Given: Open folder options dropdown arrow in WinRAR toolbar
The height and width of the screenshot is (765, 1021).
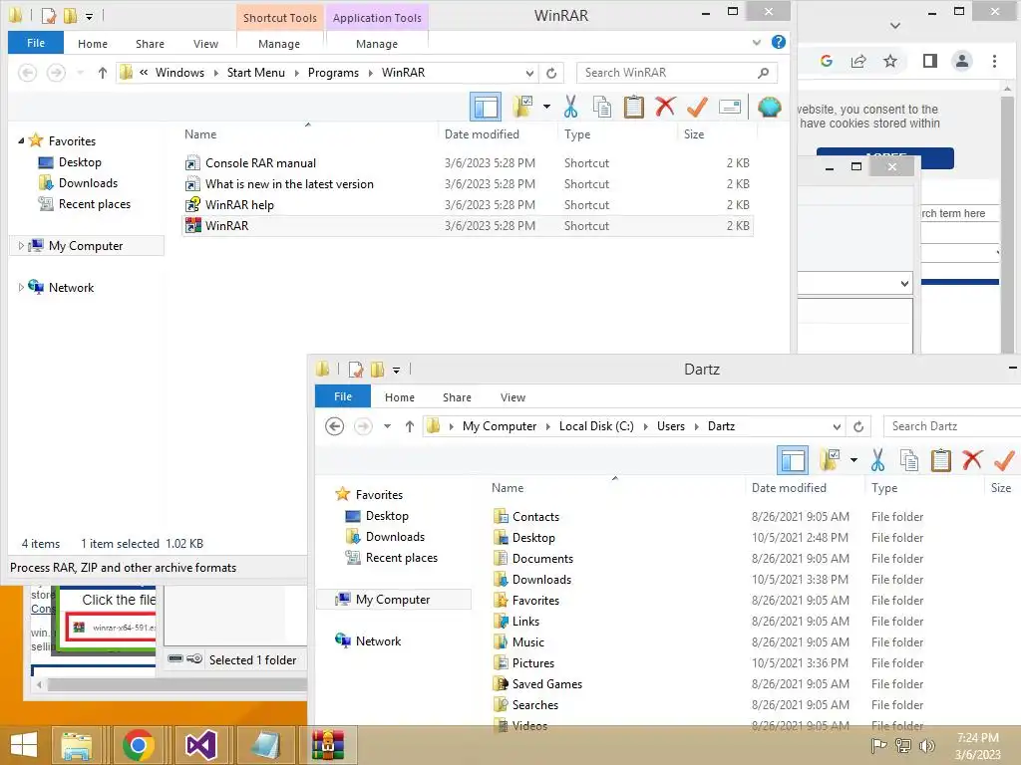Looking at the screenshot, I should click(x=546, y=107).
